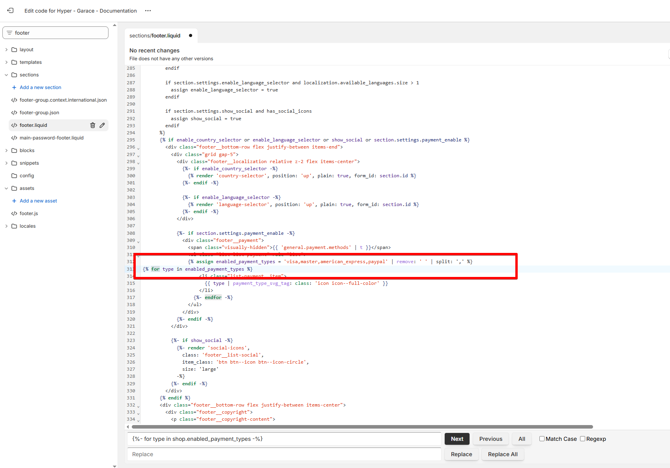Click the find text input field
The image size is (670, 468).
click(284, 439)
